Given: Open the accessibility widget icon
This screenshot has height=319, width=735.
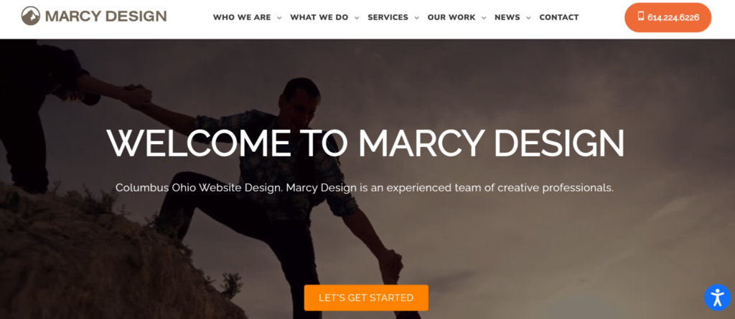Looking at the screenshot, I should coord(717,297).
